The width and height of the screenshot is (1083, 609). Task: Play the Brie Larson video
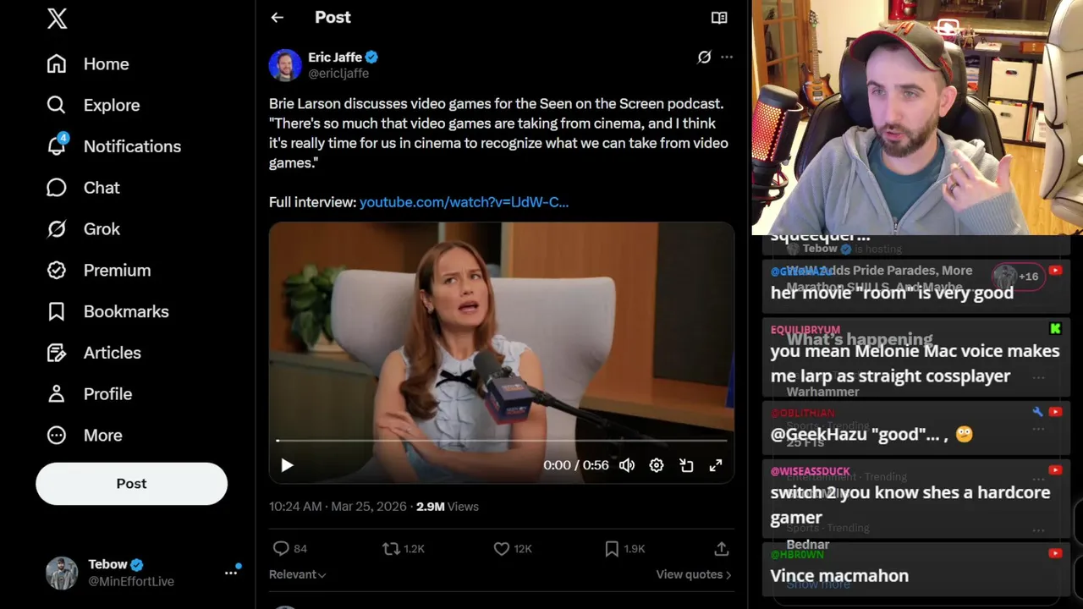287,465
